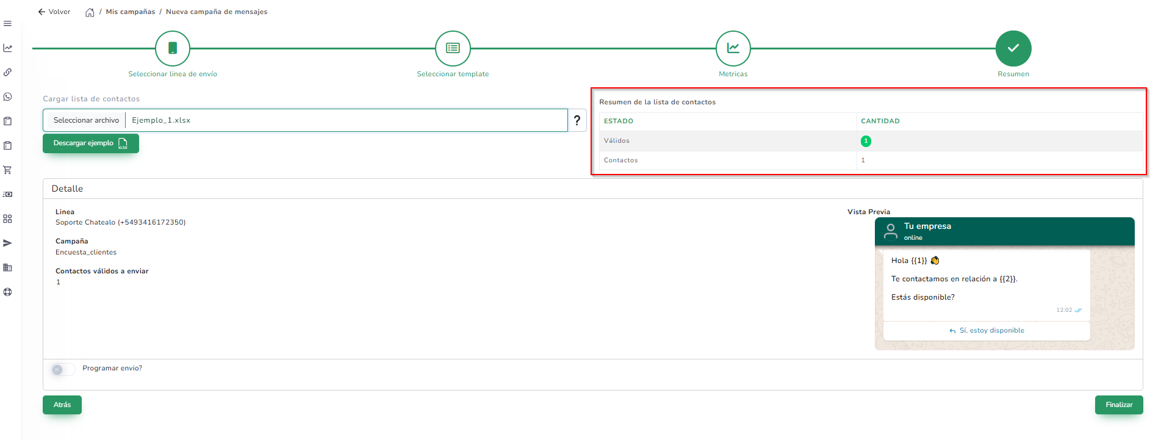Click the question mark help button
The width and height of the screenshot is (1161, 440).
(577, 120)
